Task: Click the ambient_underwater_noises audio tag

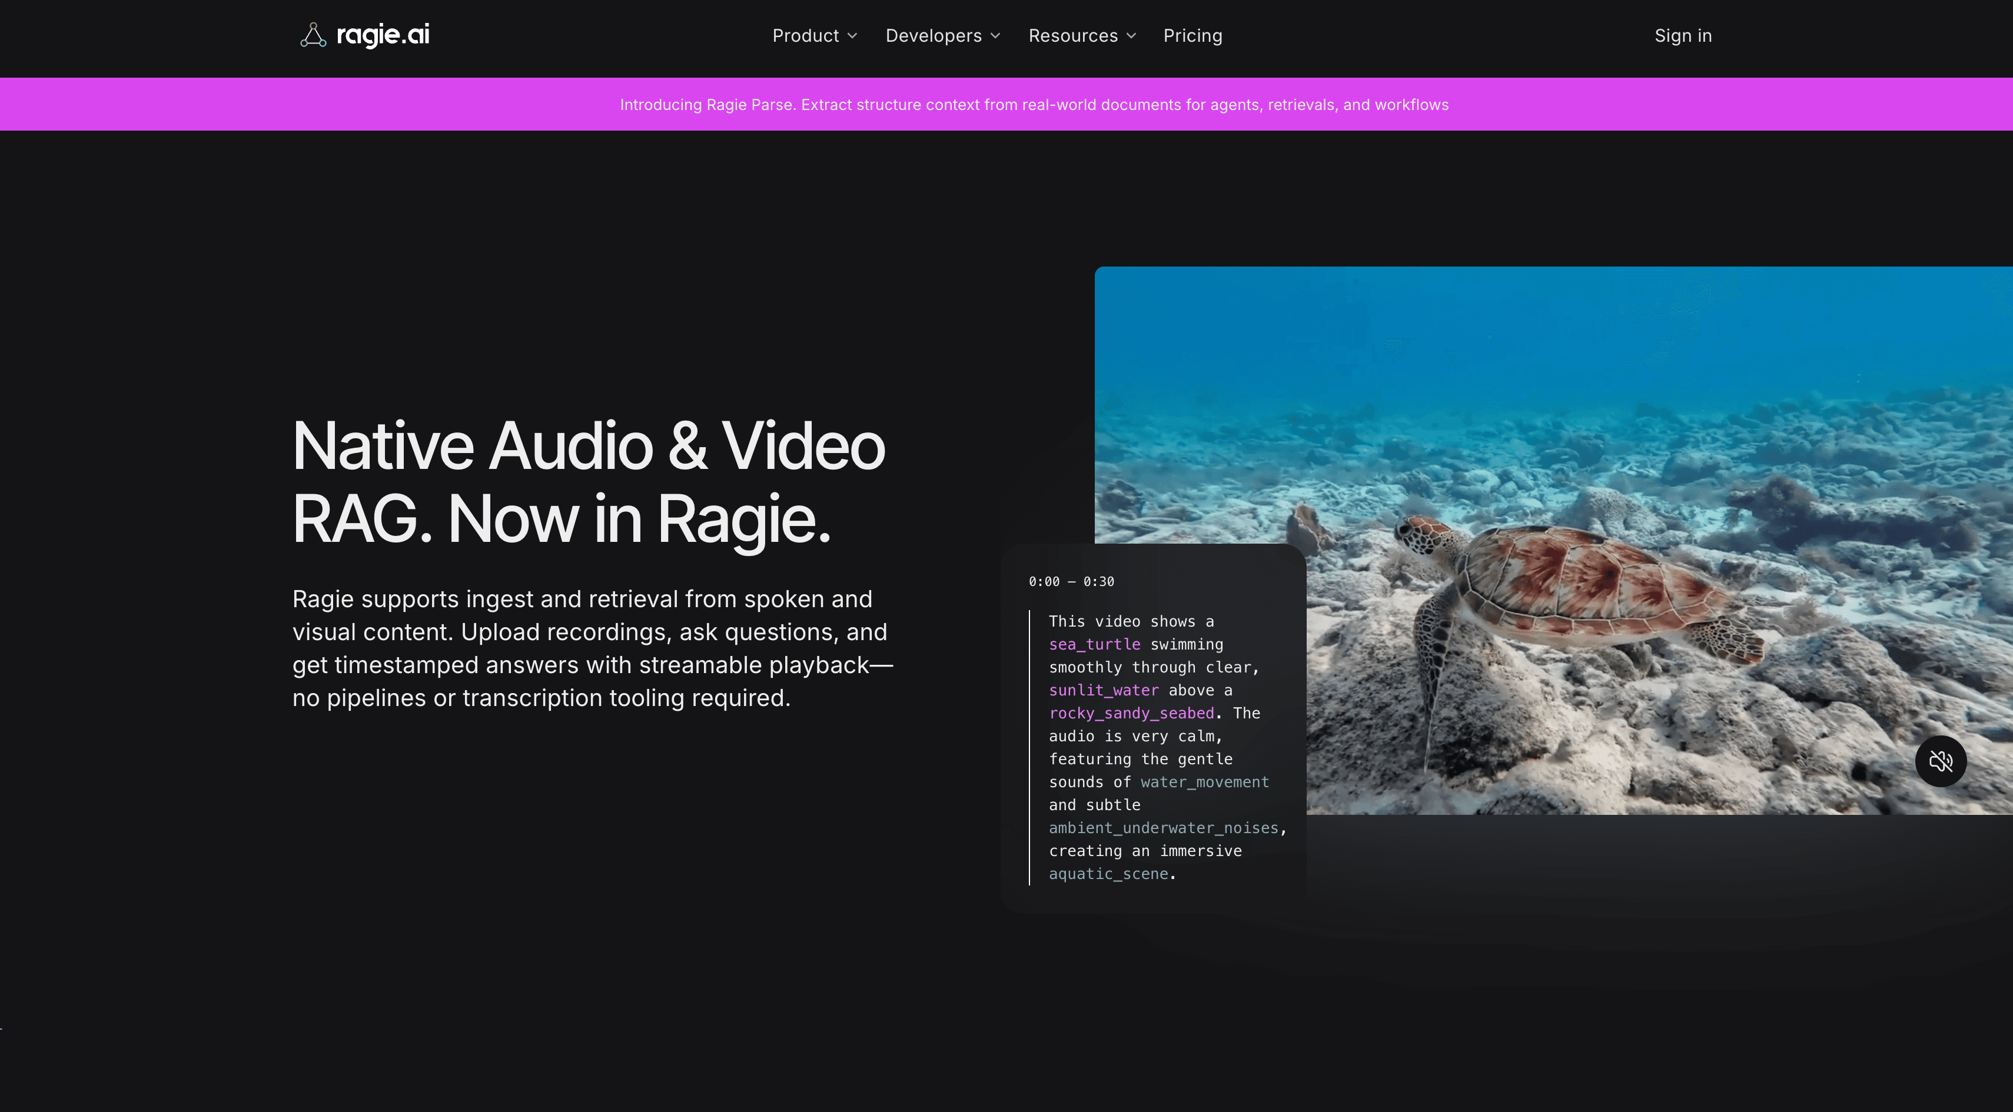Action: (x=1164, y=828)
